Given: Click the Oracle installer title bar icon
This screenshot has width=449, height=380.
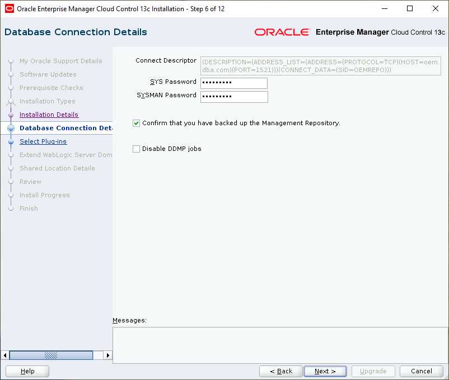Looking at the screenshot, I should tap(10, 8).
